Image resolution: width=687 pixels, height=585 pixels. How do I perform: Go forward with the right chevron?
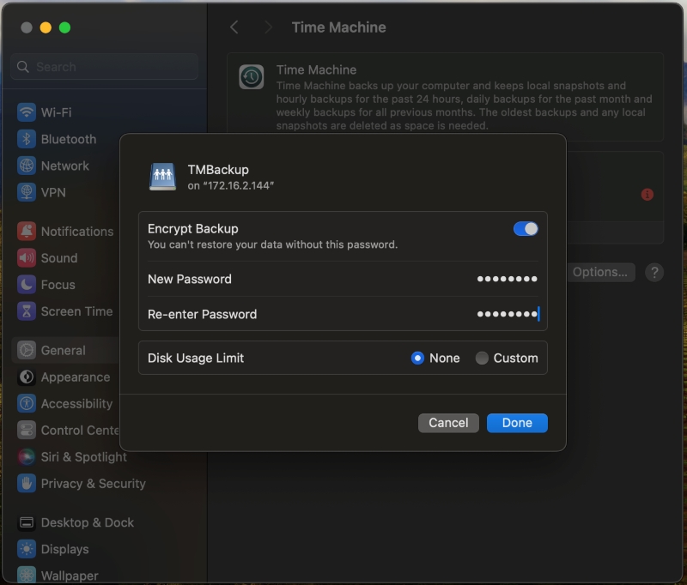[268, 27]
